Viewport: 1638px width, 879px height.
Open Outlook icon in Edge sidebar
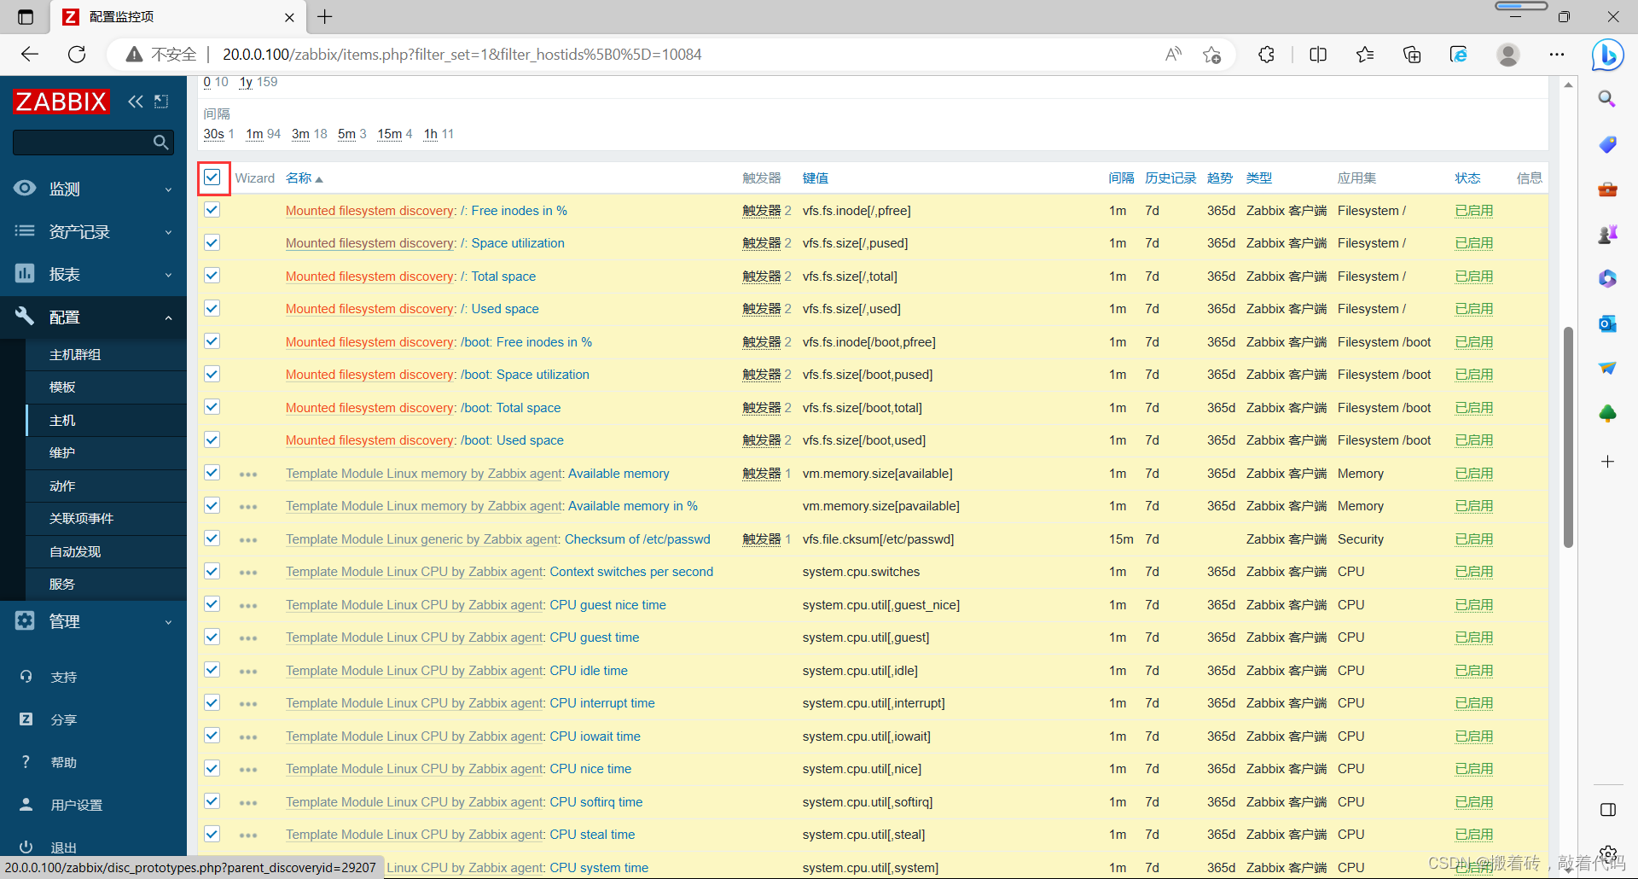pos(1607,323)
